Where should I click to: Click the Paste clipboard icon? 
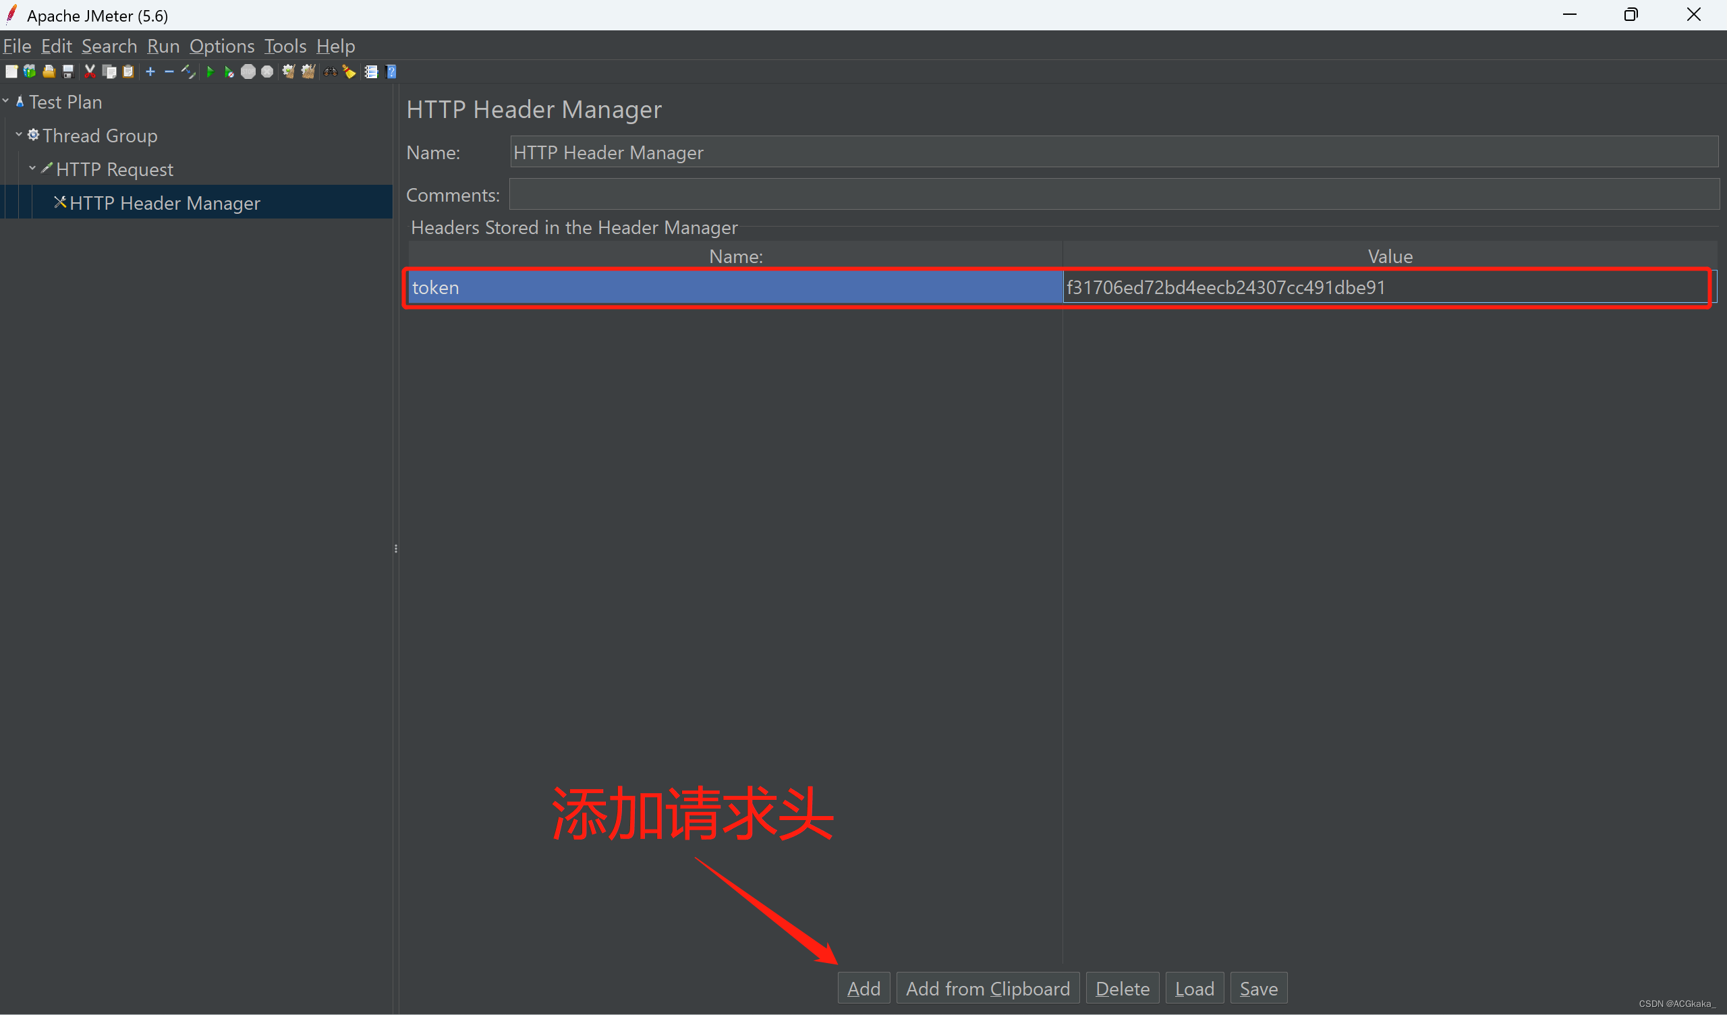[x=128, y=72]
